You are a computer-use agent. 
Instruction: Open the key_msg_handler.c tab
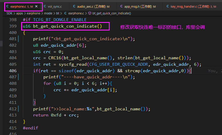click(x=192, y=6)
